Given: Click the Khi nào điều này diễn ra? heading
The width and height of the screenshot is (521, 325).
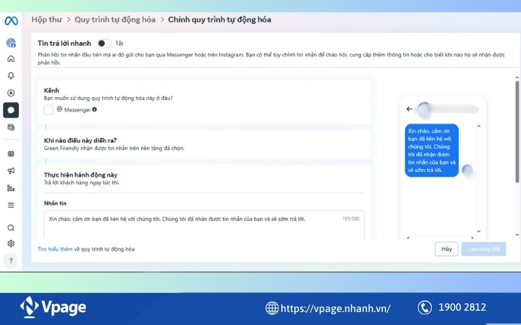Looking at the screenshot, I should point(80,140).
